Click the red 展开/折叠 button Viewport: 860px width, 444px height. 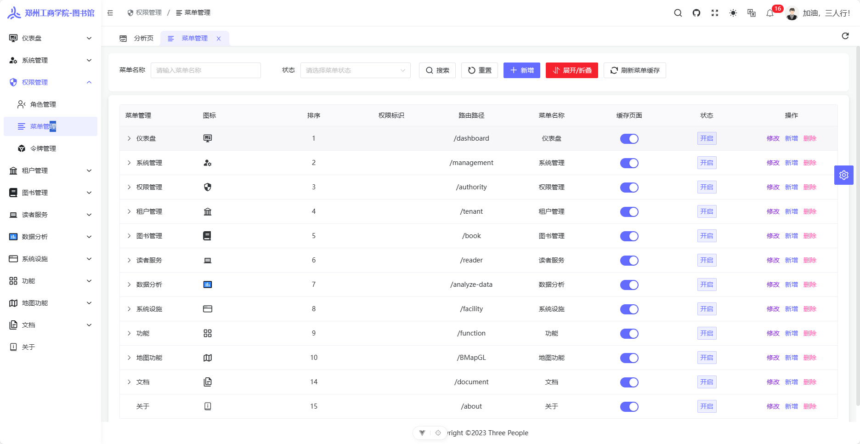point(572,70)
